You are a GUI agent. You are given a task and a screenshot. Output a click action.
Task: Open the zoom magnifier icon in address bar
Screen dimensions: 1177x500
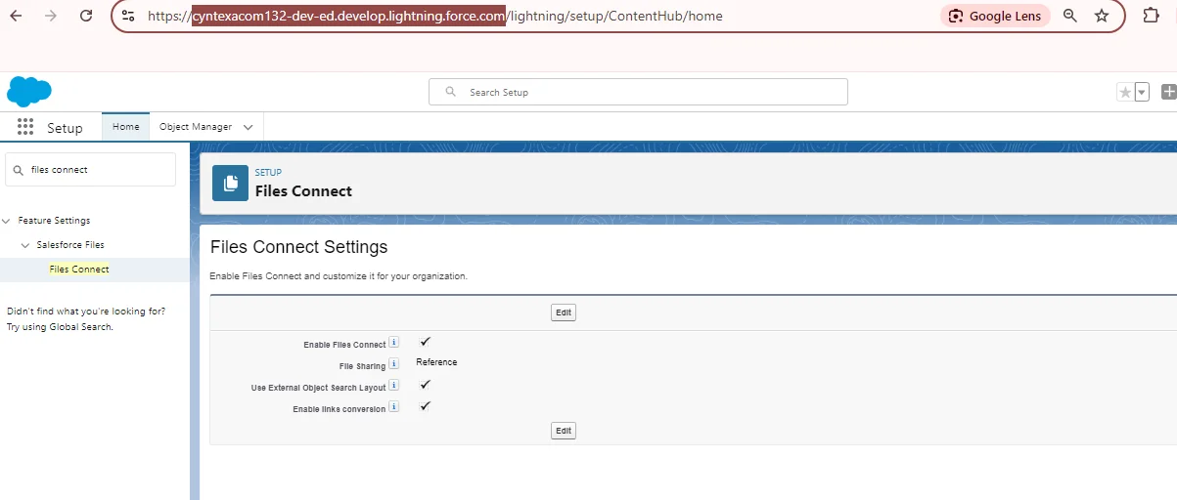coord(1070,16)
